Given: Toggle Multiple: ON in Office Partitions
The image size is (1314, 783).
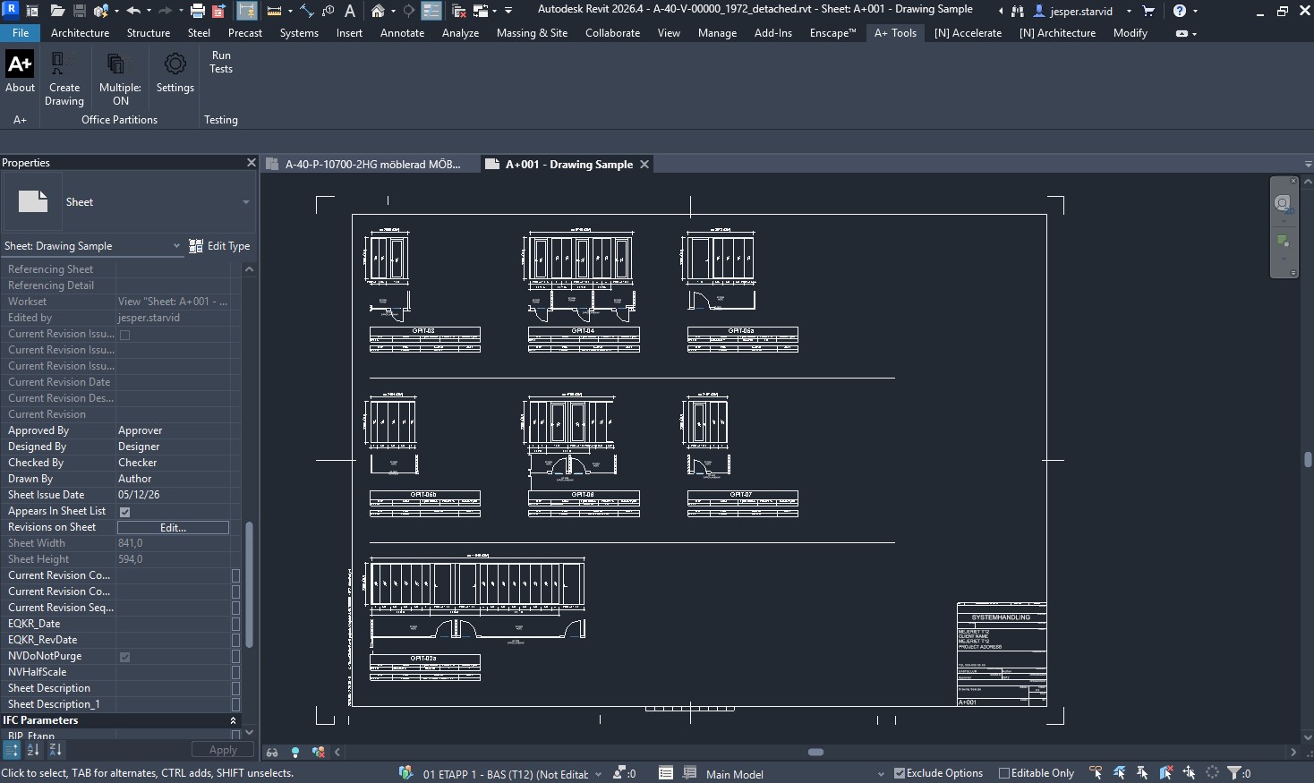Looking at the screenshot, I should click(120, 79).
